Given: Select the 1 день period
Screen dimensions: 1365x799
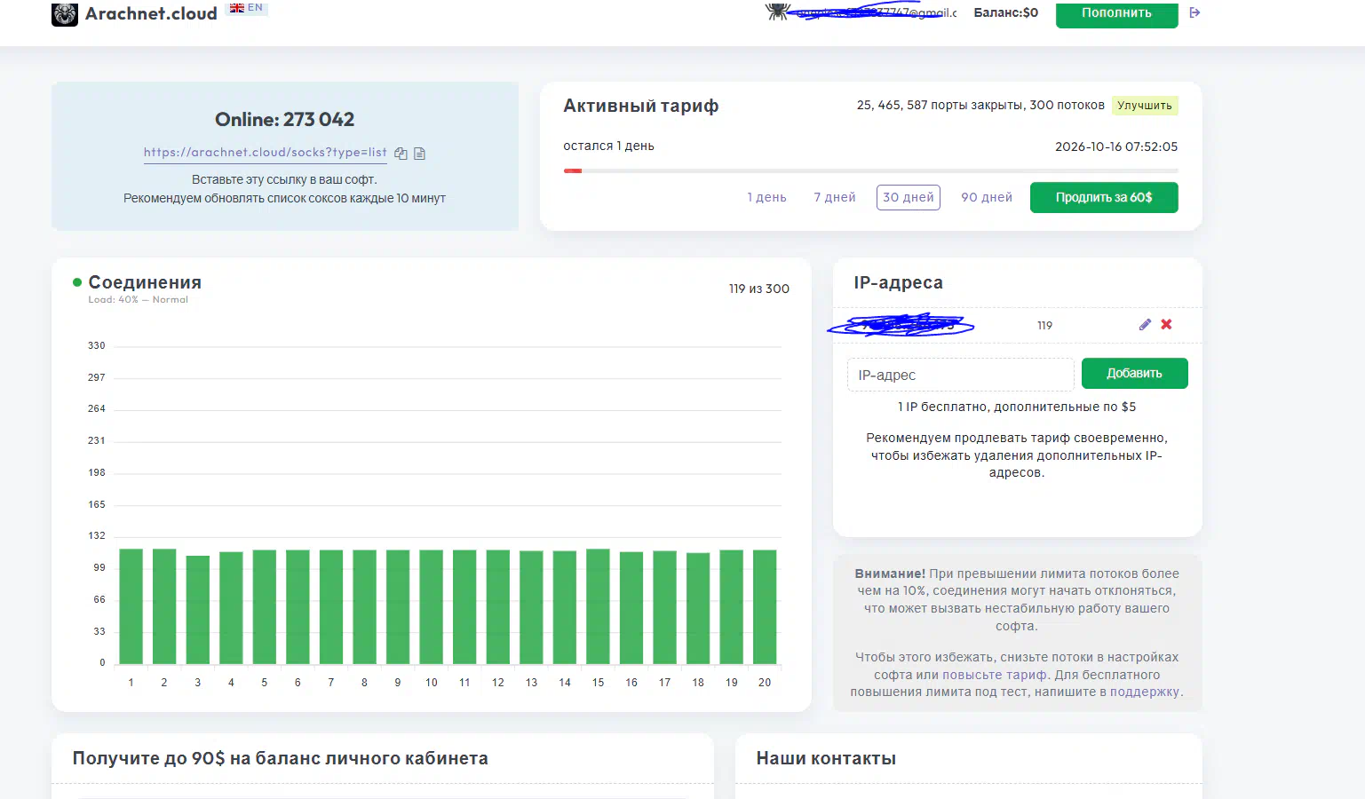Looking at the screenshot, I should 766,197.
